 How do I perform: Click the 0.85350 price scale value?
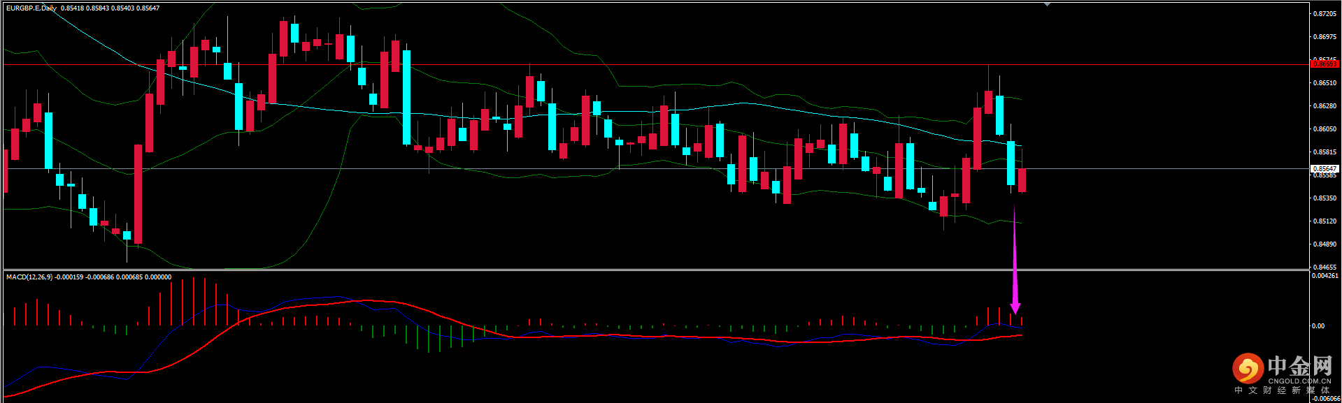click(1324, 198)
